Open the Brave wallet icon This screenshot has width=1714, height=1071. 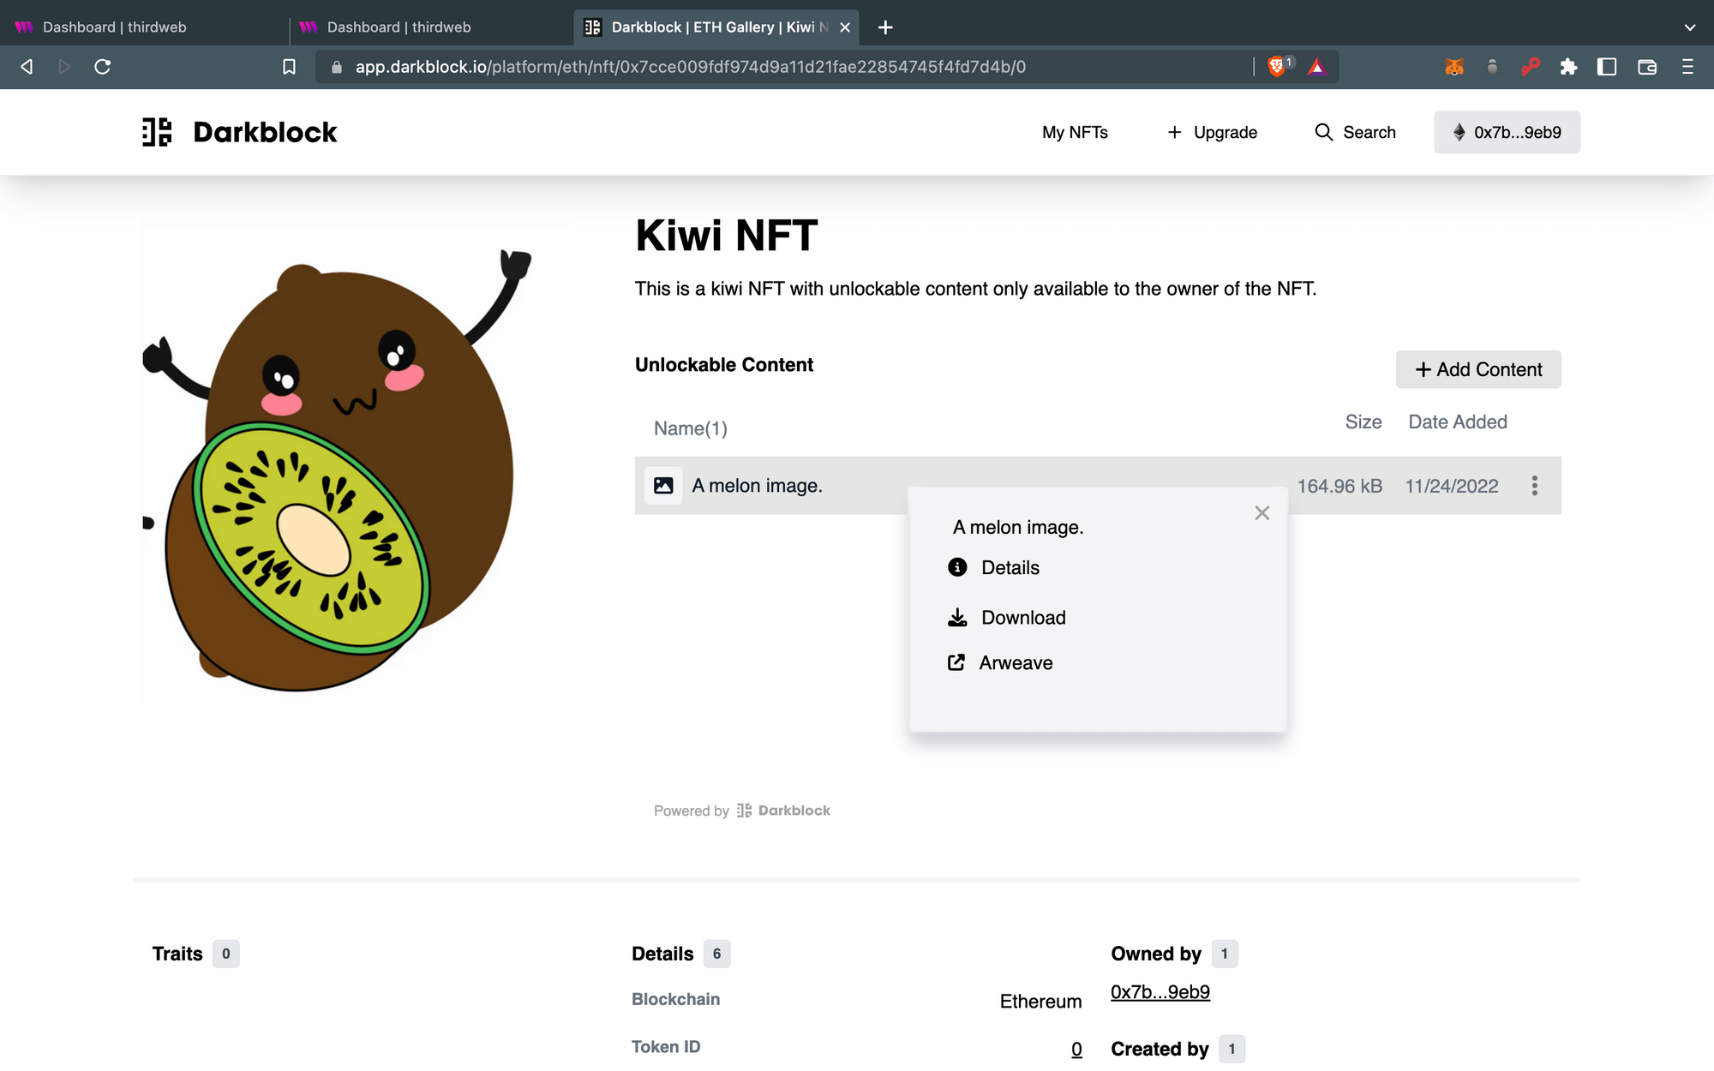click(1647, 67)
